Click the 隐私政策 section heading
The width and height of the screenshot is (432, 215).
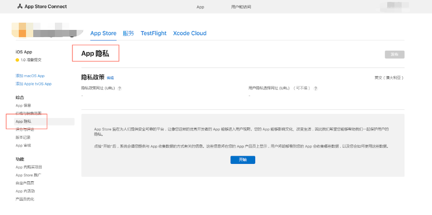click(93, 78)
